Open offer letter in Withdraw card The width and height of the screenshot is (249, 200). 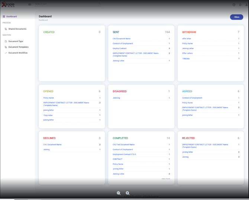(187, 39)
